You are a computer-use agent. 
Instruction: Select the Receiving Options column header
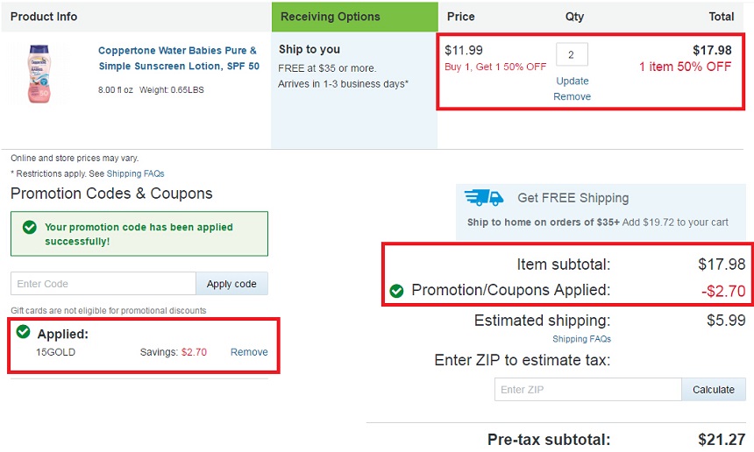[355, 17]
